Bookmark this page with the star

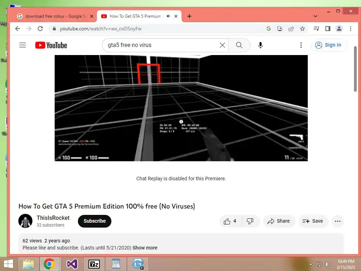(302, 29)
